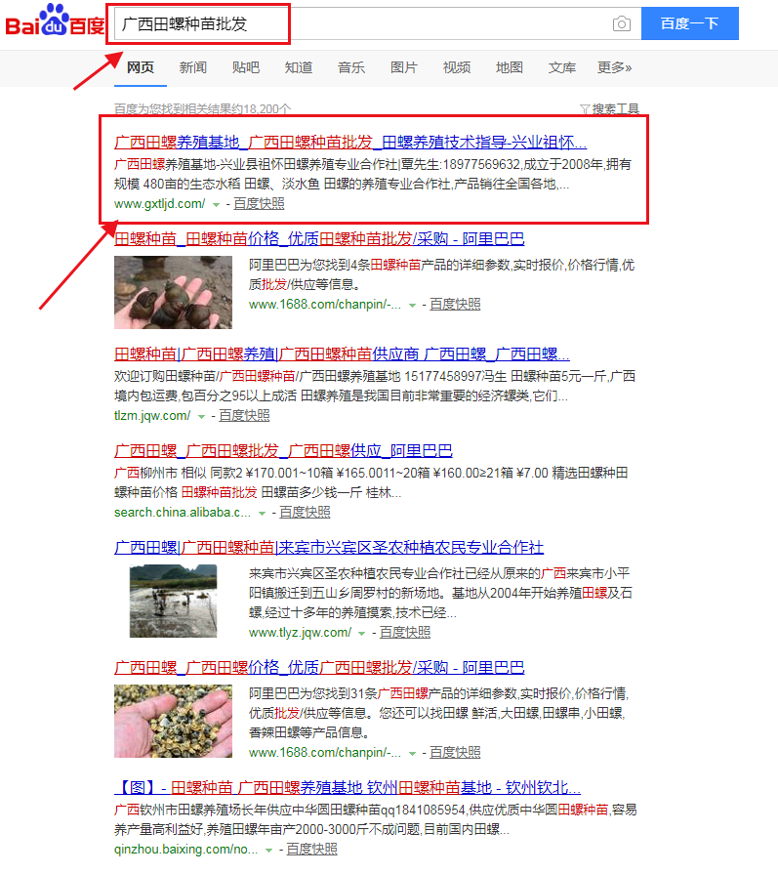
Task: Open the 贴吧 tab
Action: 246,67
